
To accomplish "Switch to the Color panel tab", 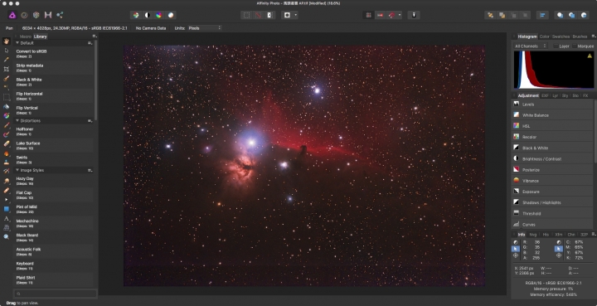I will coord(544,36).
